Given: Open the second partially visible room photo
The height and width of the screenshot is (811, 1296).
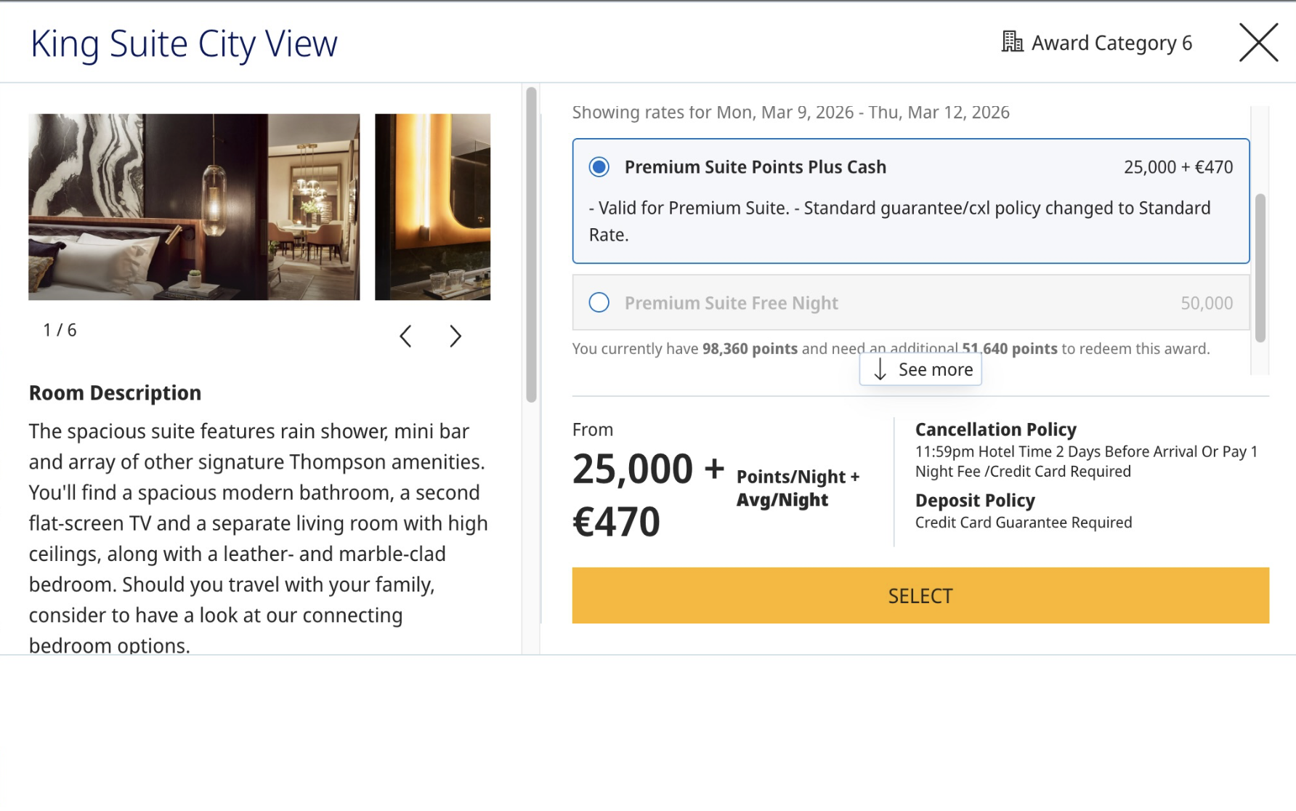Looking at the screenshot, I should point(432,206).
